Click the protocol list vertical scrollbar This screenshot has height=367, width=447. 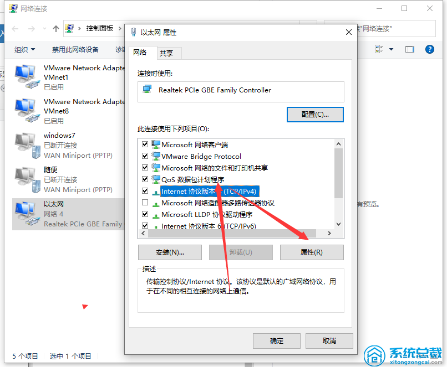pos(338,184)
